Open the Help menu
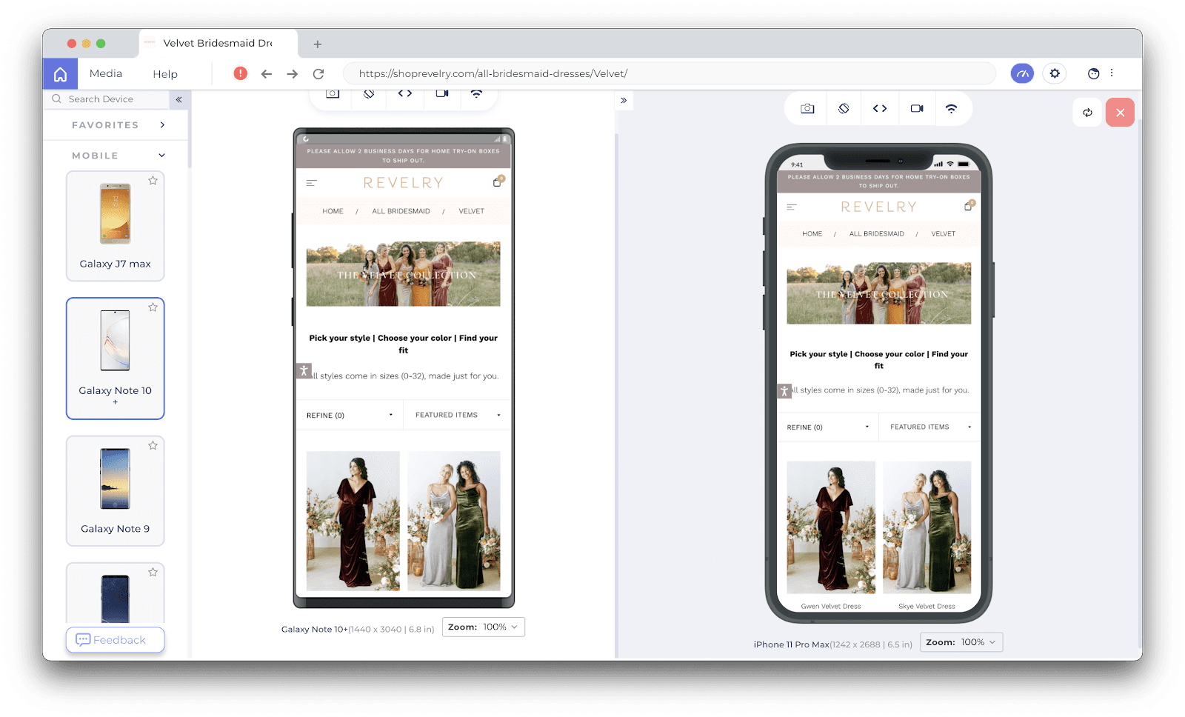The image size is (1185, 717). pyautogui.click(x=165, y=74)
